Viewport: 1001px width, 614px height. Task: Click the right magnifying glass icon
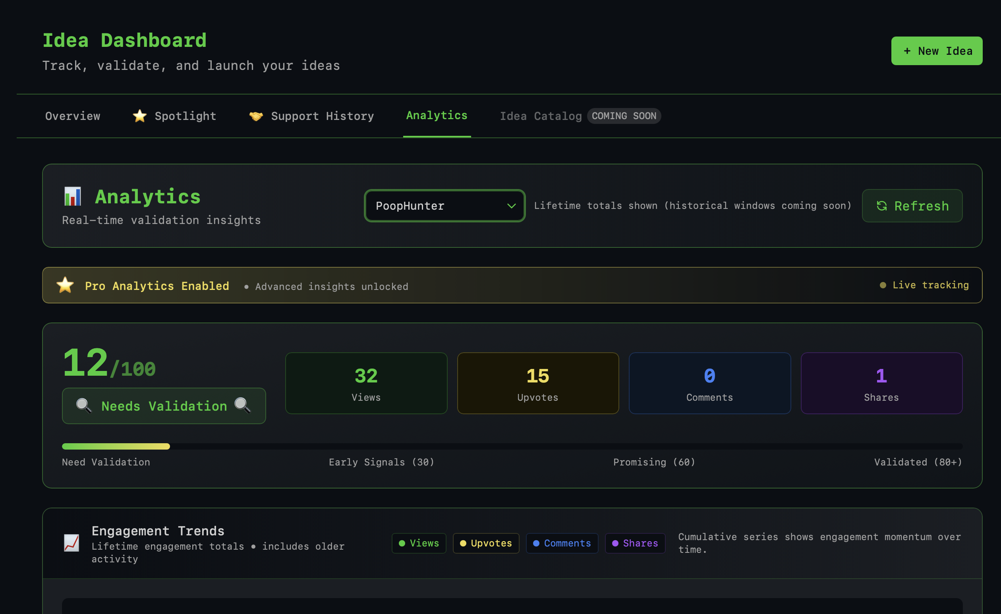[x=243, y=405]
